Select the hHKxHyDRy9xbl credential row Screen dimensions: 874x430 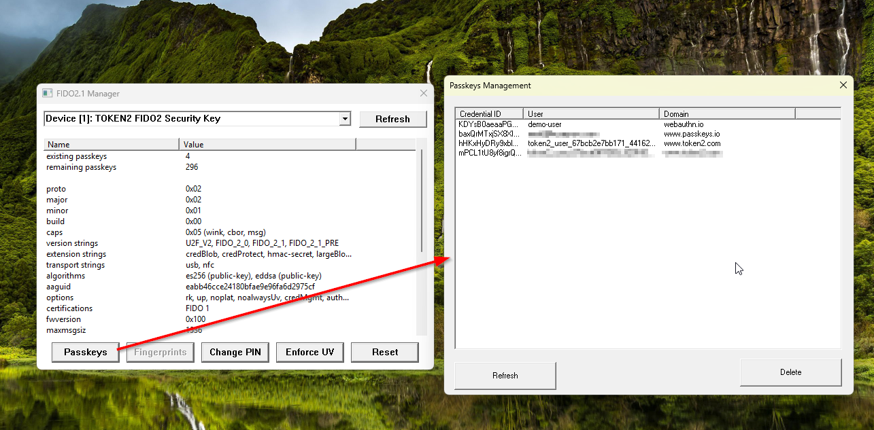648,143
